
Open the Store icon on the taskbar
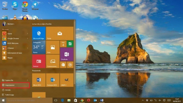[75, 100]
